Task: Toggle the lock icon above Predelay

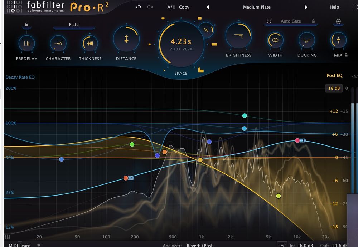Action: click(x=26, y=24)
